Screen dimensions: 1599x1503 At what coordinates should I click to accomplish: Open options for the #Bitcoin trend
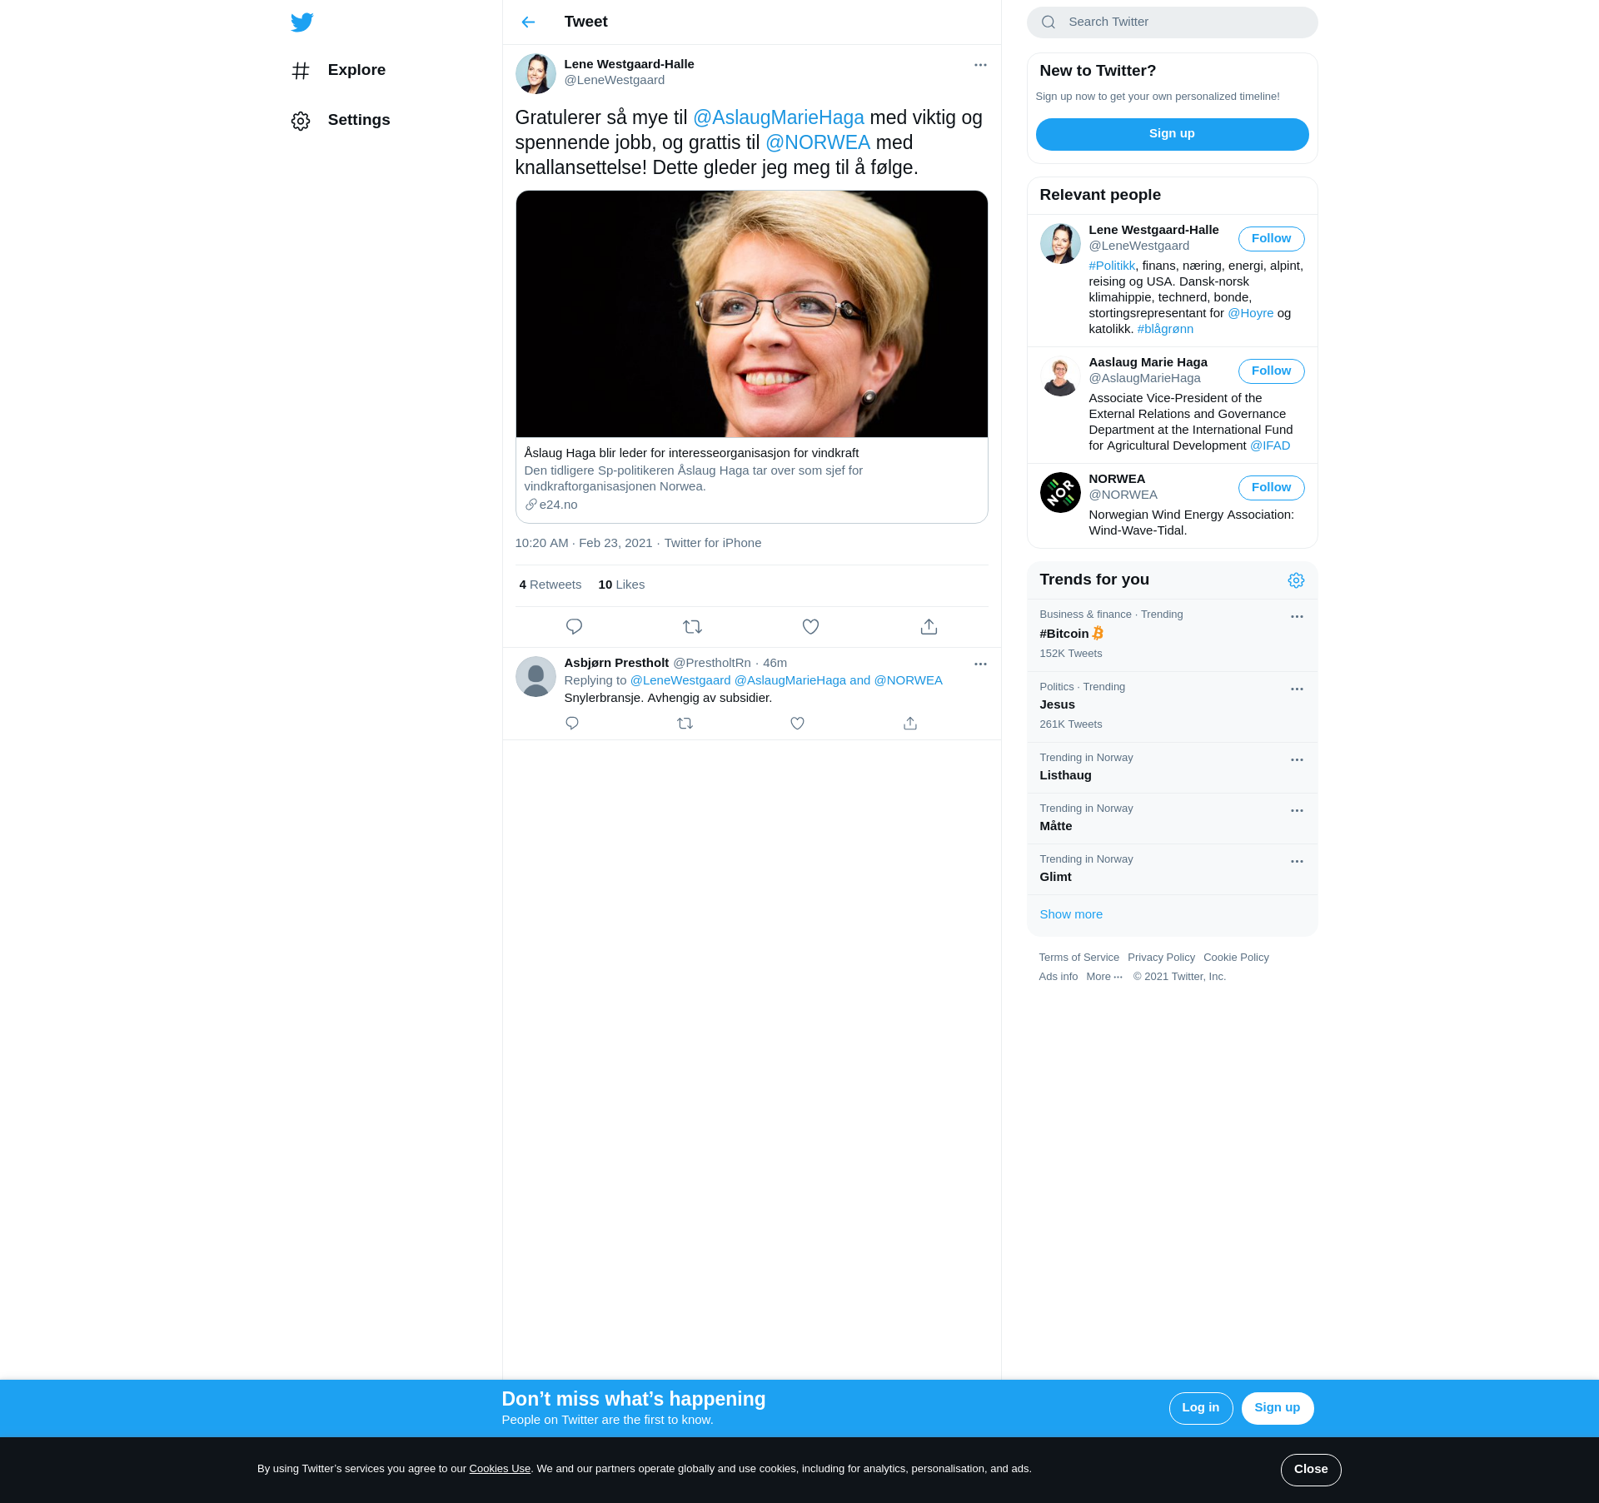tap(1297, 617)
